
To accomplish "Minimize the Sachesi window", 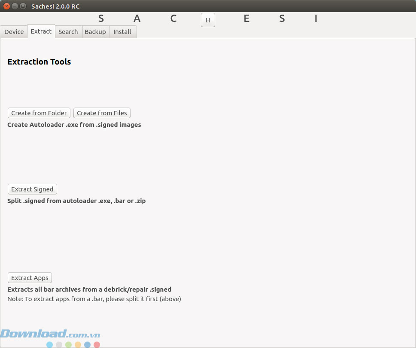I will 15,6.
